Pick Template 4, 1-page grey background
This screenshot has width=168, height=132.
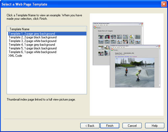(x=32, y=45)
